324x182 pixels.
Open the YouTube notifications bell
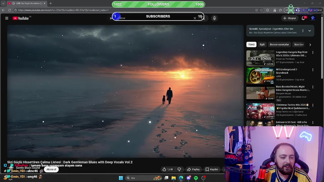click(303, 18)
